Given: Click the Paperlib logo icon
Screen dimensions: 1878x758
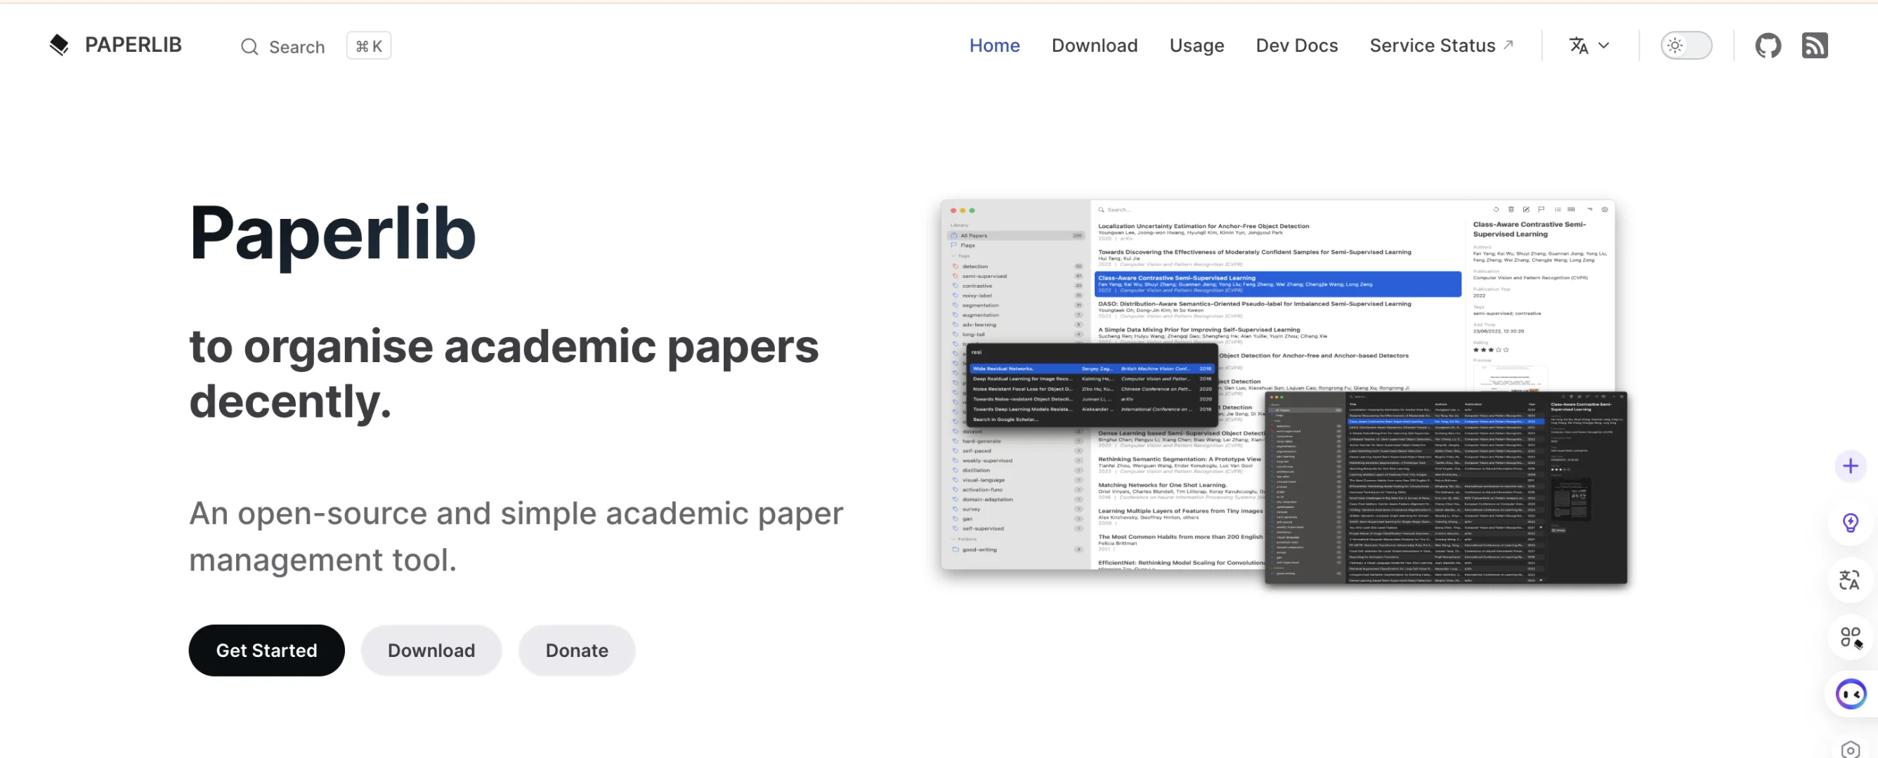Looking at the screenshot, I should [58, 45].
